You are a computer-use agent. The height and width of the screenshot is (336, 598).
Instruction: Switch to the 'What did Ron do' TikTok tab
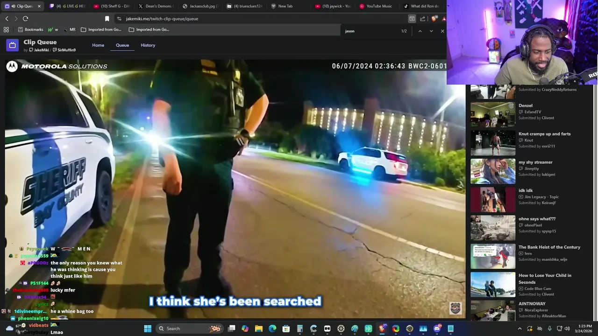[x=422, y=6]
